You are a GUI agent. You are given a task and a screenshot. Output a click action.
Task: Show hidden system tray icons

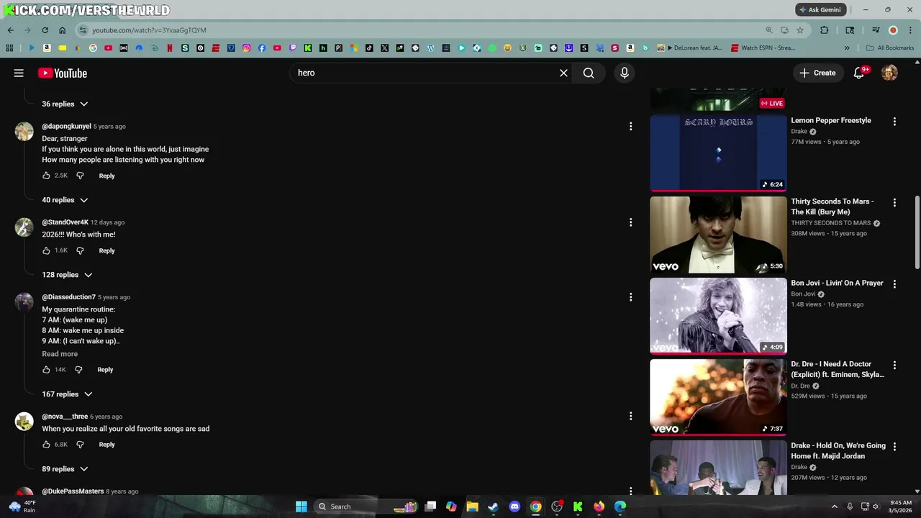point(835,506)
